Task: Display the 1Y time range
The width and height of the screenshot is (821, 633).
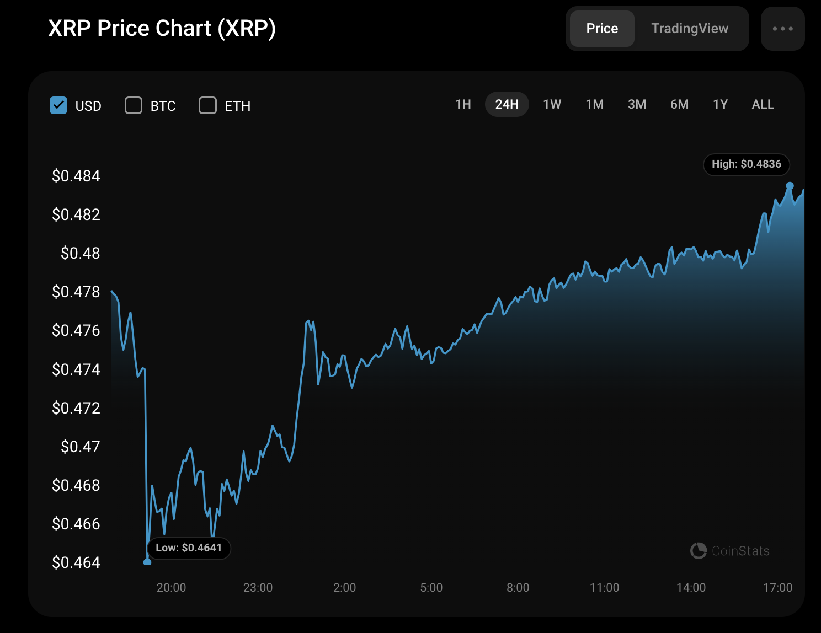Action: click(720, 104)
